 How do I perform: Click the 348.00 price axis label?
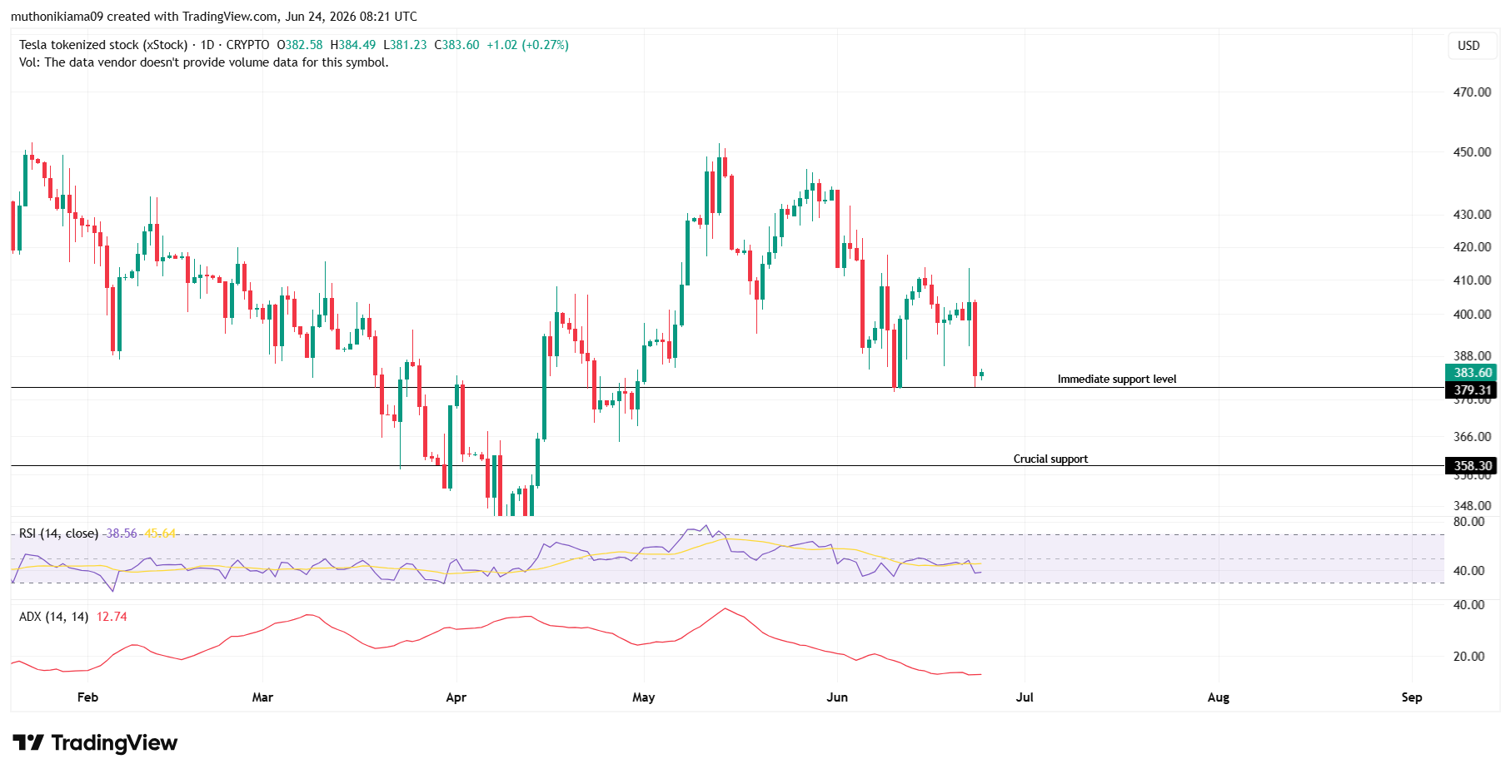[x=1472, y=506]
